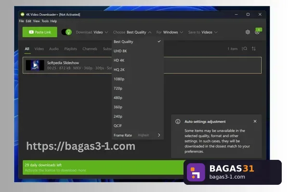Open the Tools menu
The image size is (289, 192).
[x=45, y=21]
